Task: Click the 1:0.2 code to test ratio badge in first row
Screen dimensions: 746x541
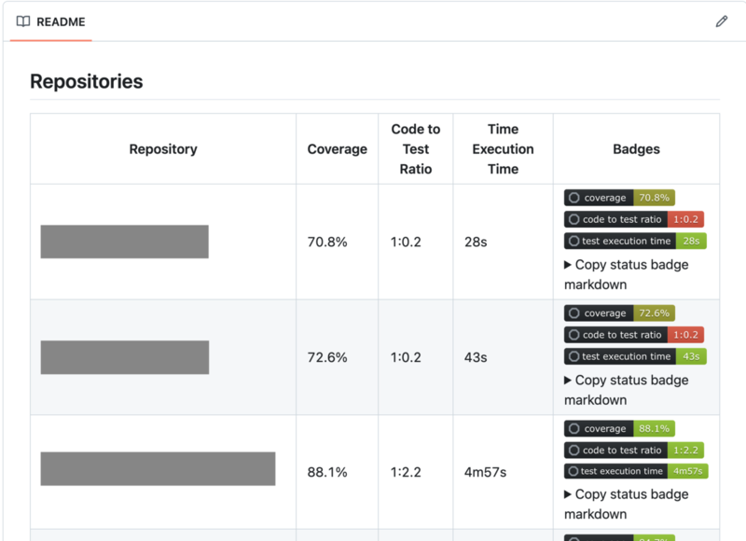Action: [634, 219]
